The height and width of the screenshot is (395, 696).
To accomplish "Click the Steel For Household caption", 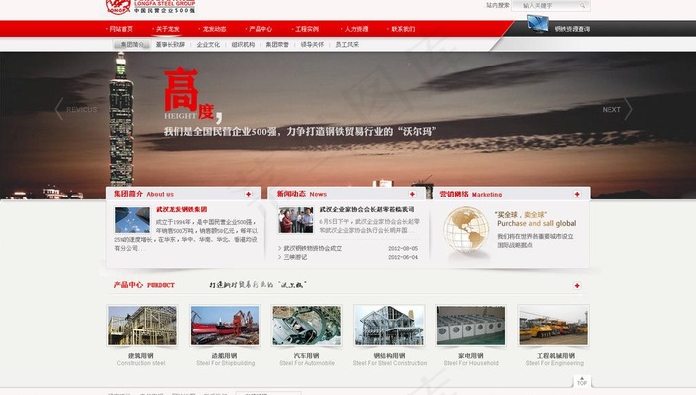I will point(471,363).
